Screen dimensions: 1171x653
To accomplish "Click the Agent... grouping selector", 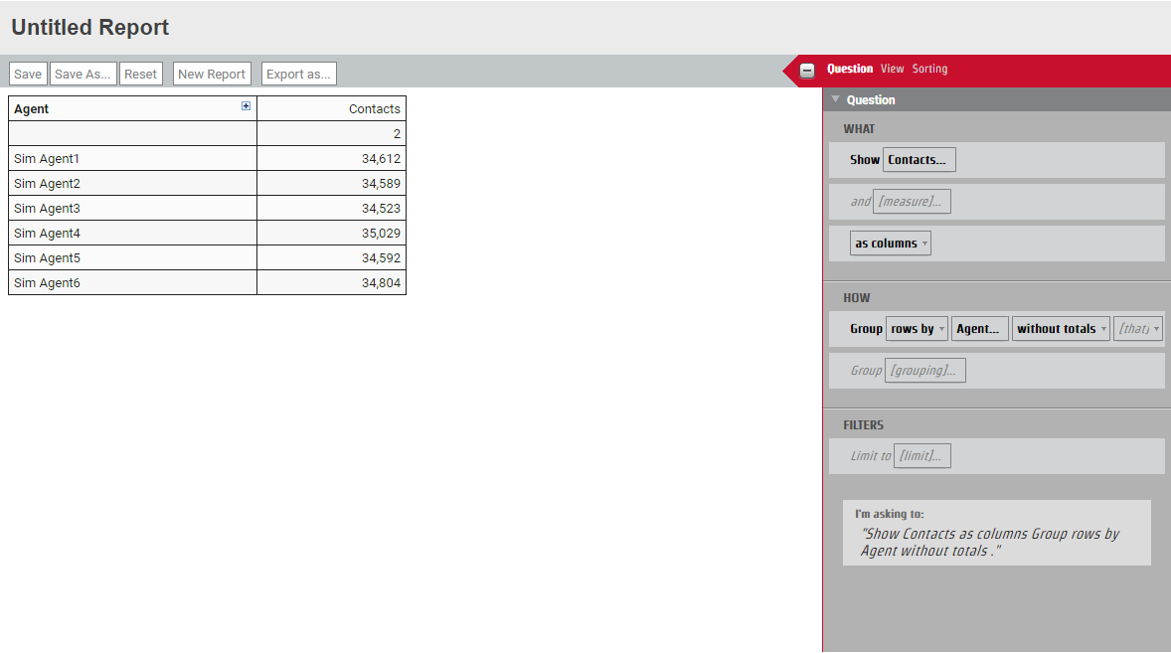I will tap(979, 329).
